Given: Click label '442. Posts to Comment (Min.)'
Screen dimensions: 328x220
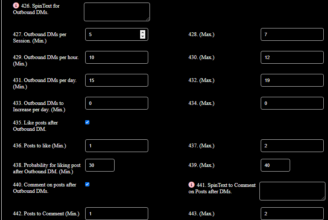Looking at the screenshot, I should coord(46,214).
